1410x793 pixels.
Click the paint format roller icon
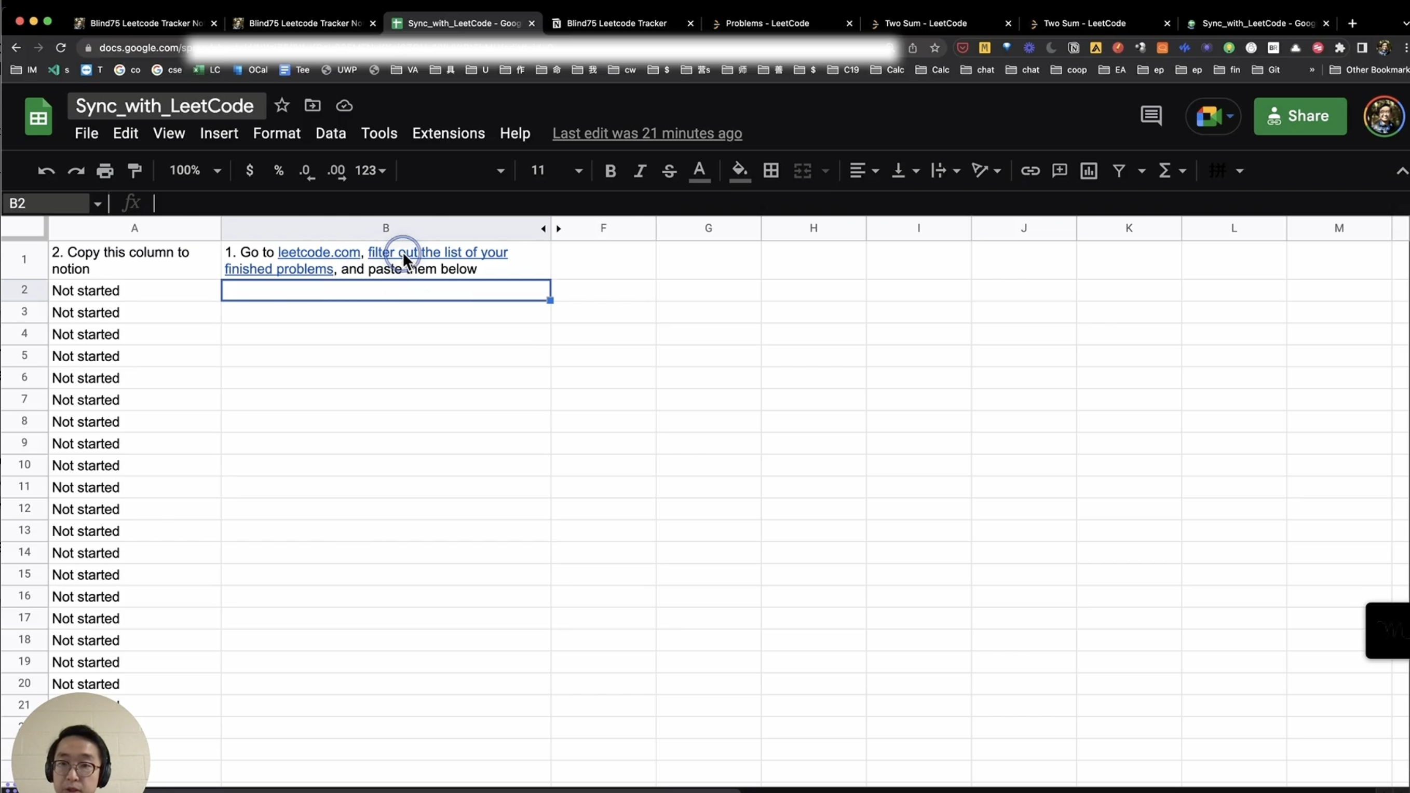(x=134, y=171)
